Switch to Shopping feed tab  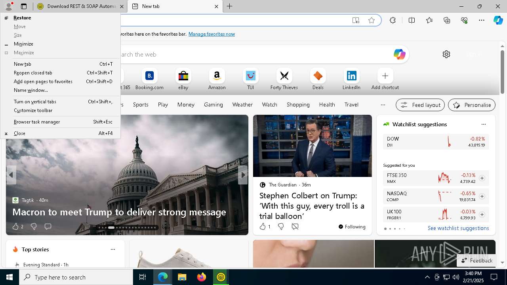coord(298,104)
